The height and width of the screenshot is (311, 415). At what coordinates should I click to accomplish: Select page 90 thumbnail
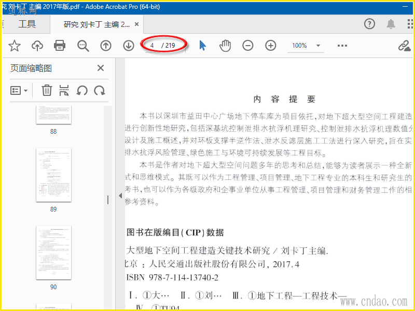pos(54,253)
